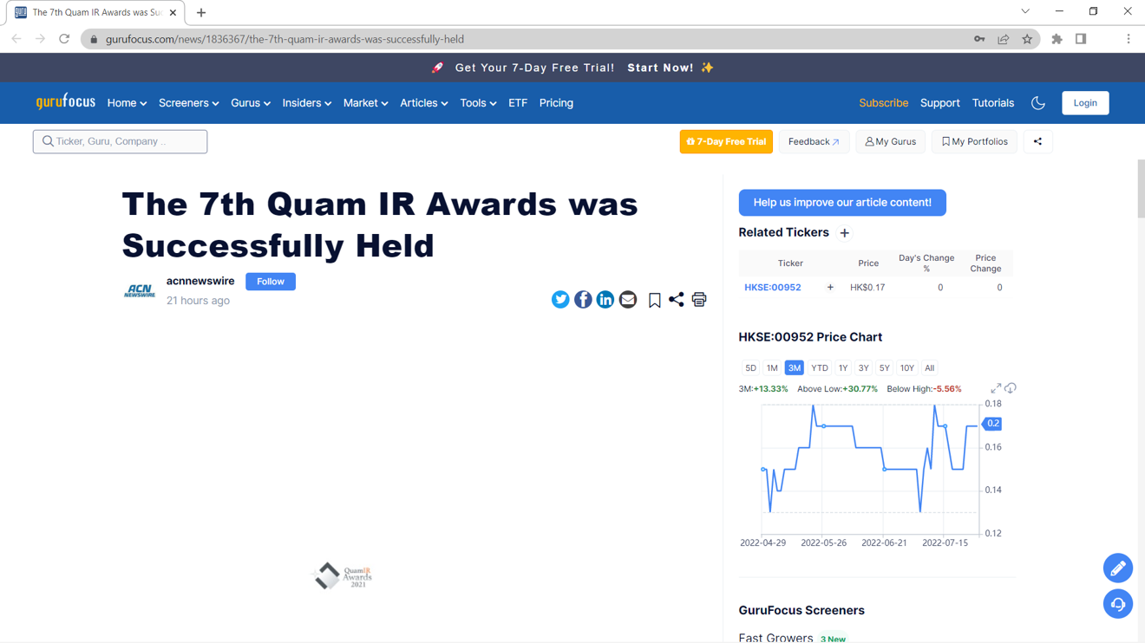This screenshot has width=1145, height=643.
Task: Open HKSE:00952 ticker link
Action: [772, 288]
